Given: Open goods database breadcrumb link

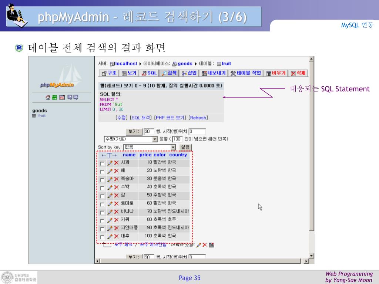Looking at the screenshot, I should [185, 64].
